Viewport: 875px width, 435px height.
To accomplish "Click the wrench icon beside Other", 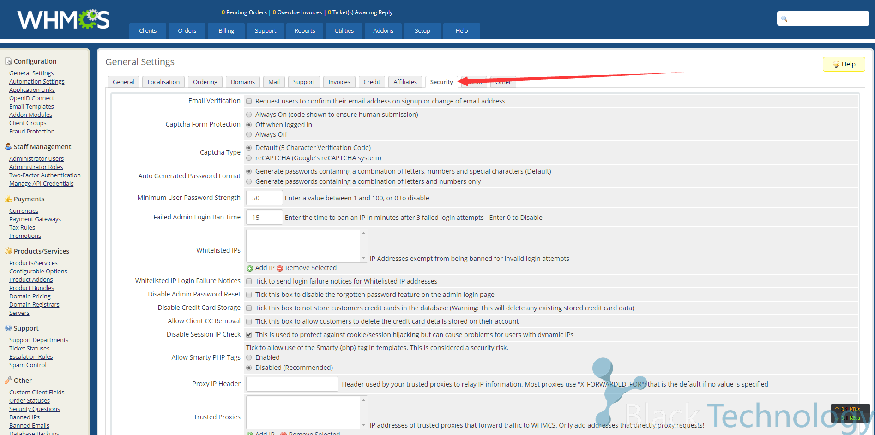I will click(8, 381).
